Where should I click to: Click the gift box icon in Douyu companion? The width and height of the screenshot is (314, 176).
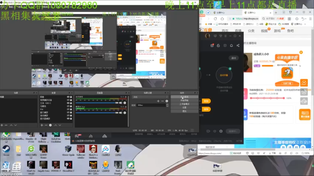tap(212, 45)
